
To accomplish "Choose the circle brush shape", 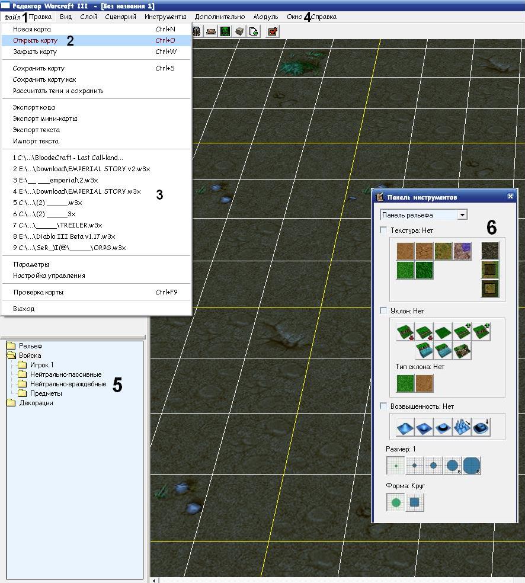I will tap(396, 502).
